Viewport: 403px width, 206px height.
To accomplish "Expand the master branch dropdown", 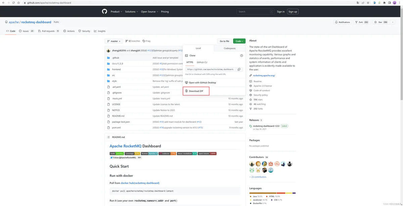I will (114, 41).
